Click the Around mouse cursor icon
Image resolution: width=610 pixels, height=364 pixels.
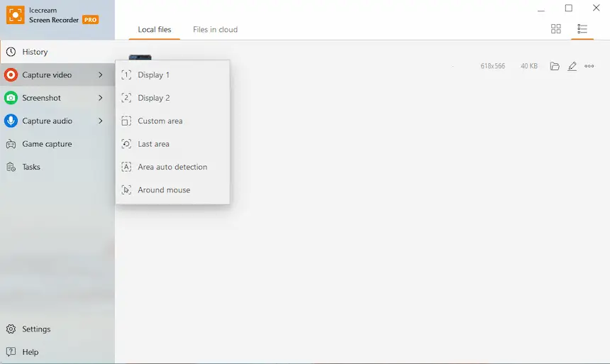coord(126,190)
